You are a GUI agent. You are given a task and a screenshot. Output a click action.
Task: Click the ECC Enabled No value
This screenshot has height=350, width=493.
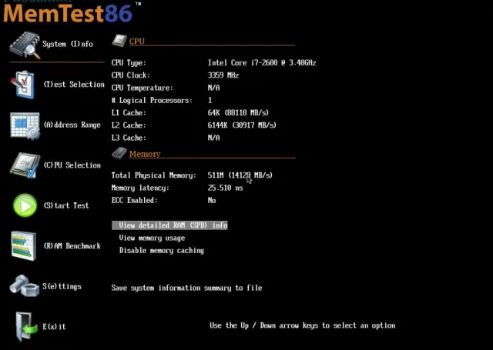pyautogui.click(x=212, y=200)
